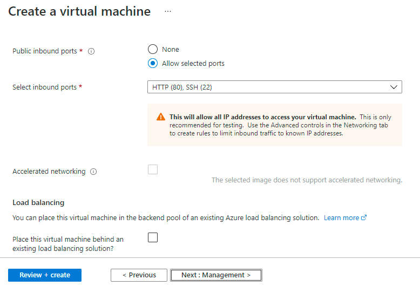Click the Load balancing section heading
The image size is (420, 293).
pyautogui.click(x=38, y=203)
